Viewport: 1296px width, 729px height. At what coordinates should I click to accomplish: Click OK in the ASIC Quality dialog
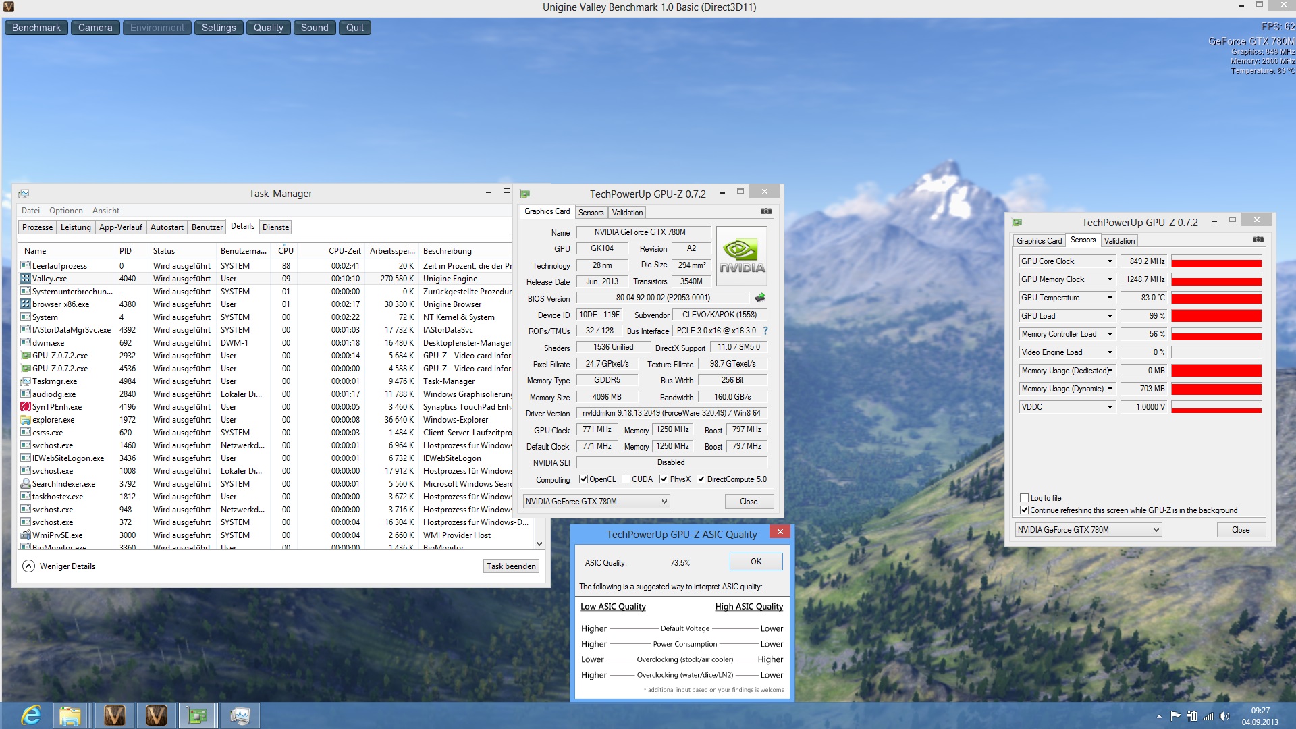tap(756, 562)
